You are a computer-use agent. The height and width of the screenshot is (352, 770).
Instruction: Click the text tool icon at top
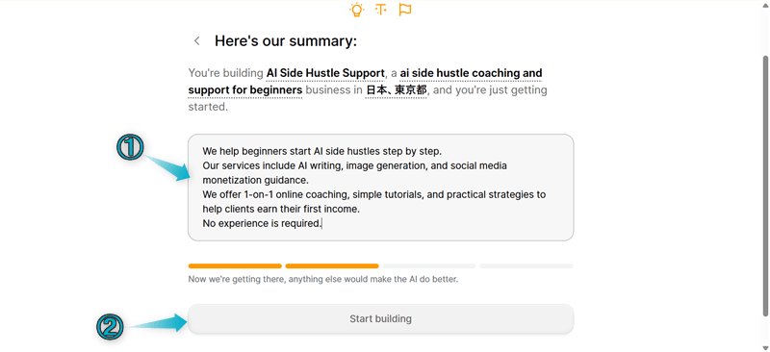pyautogui.click(x=380, y=10)
